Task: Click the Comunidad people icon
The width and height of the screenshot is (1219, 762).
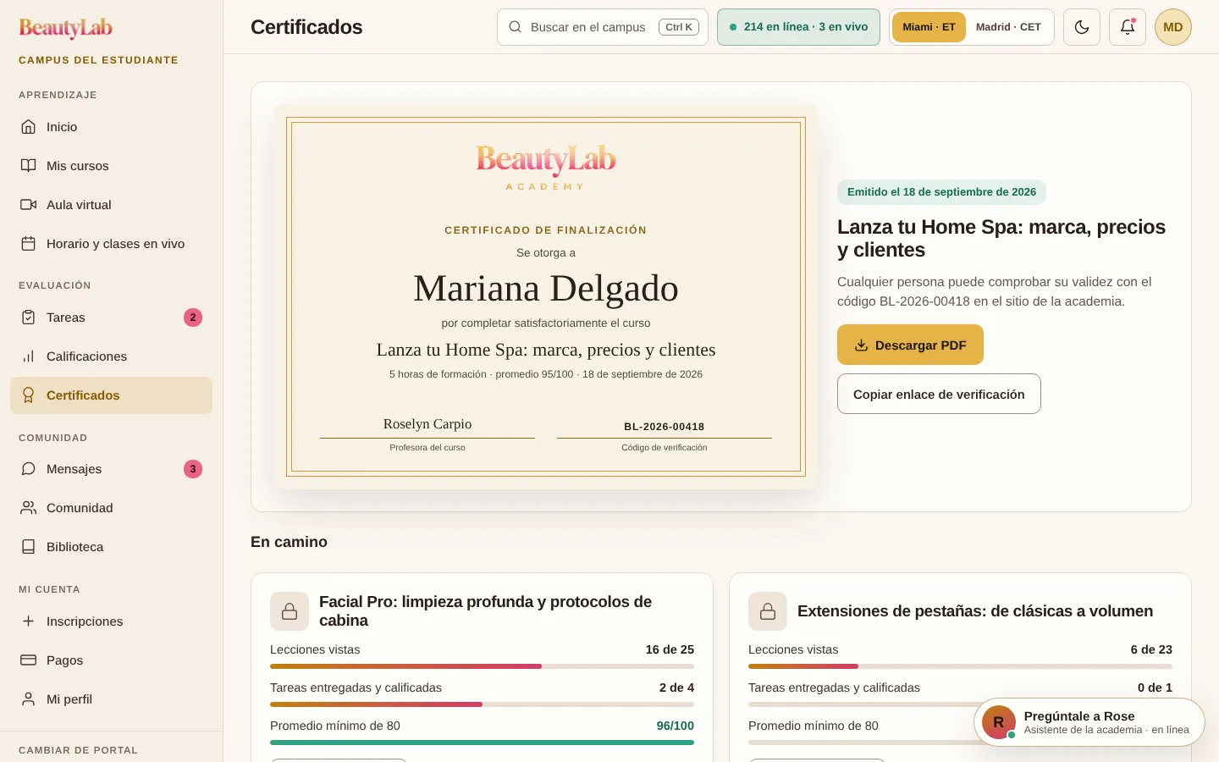Action: click(x=29, y=508)
